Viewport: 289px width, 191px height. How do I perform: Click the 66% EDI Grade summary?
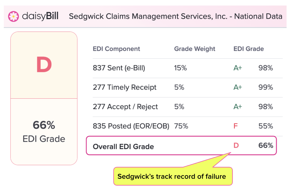(x=44, y=132)
